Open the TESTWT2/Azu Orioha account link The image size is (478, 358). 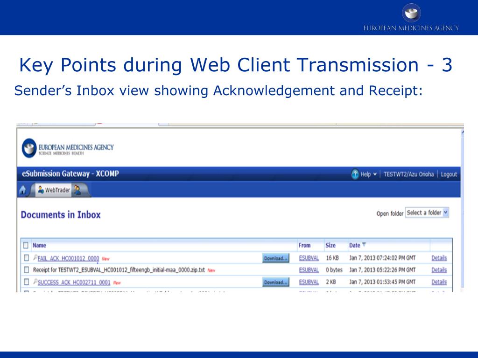point(408,174)
